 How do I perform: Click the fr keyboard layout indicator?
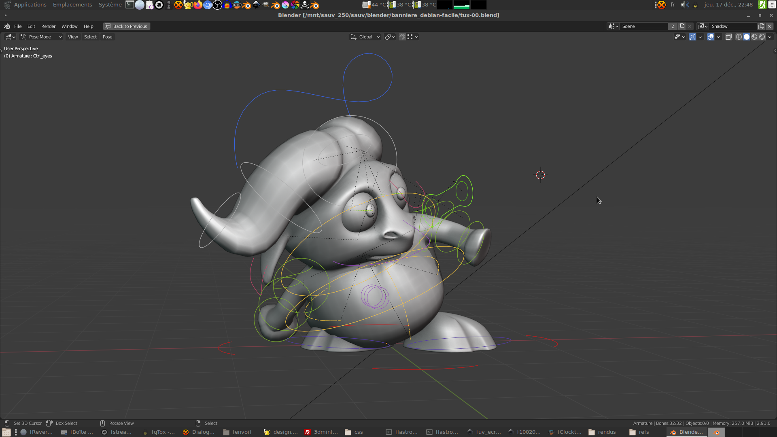pos(673,5)
